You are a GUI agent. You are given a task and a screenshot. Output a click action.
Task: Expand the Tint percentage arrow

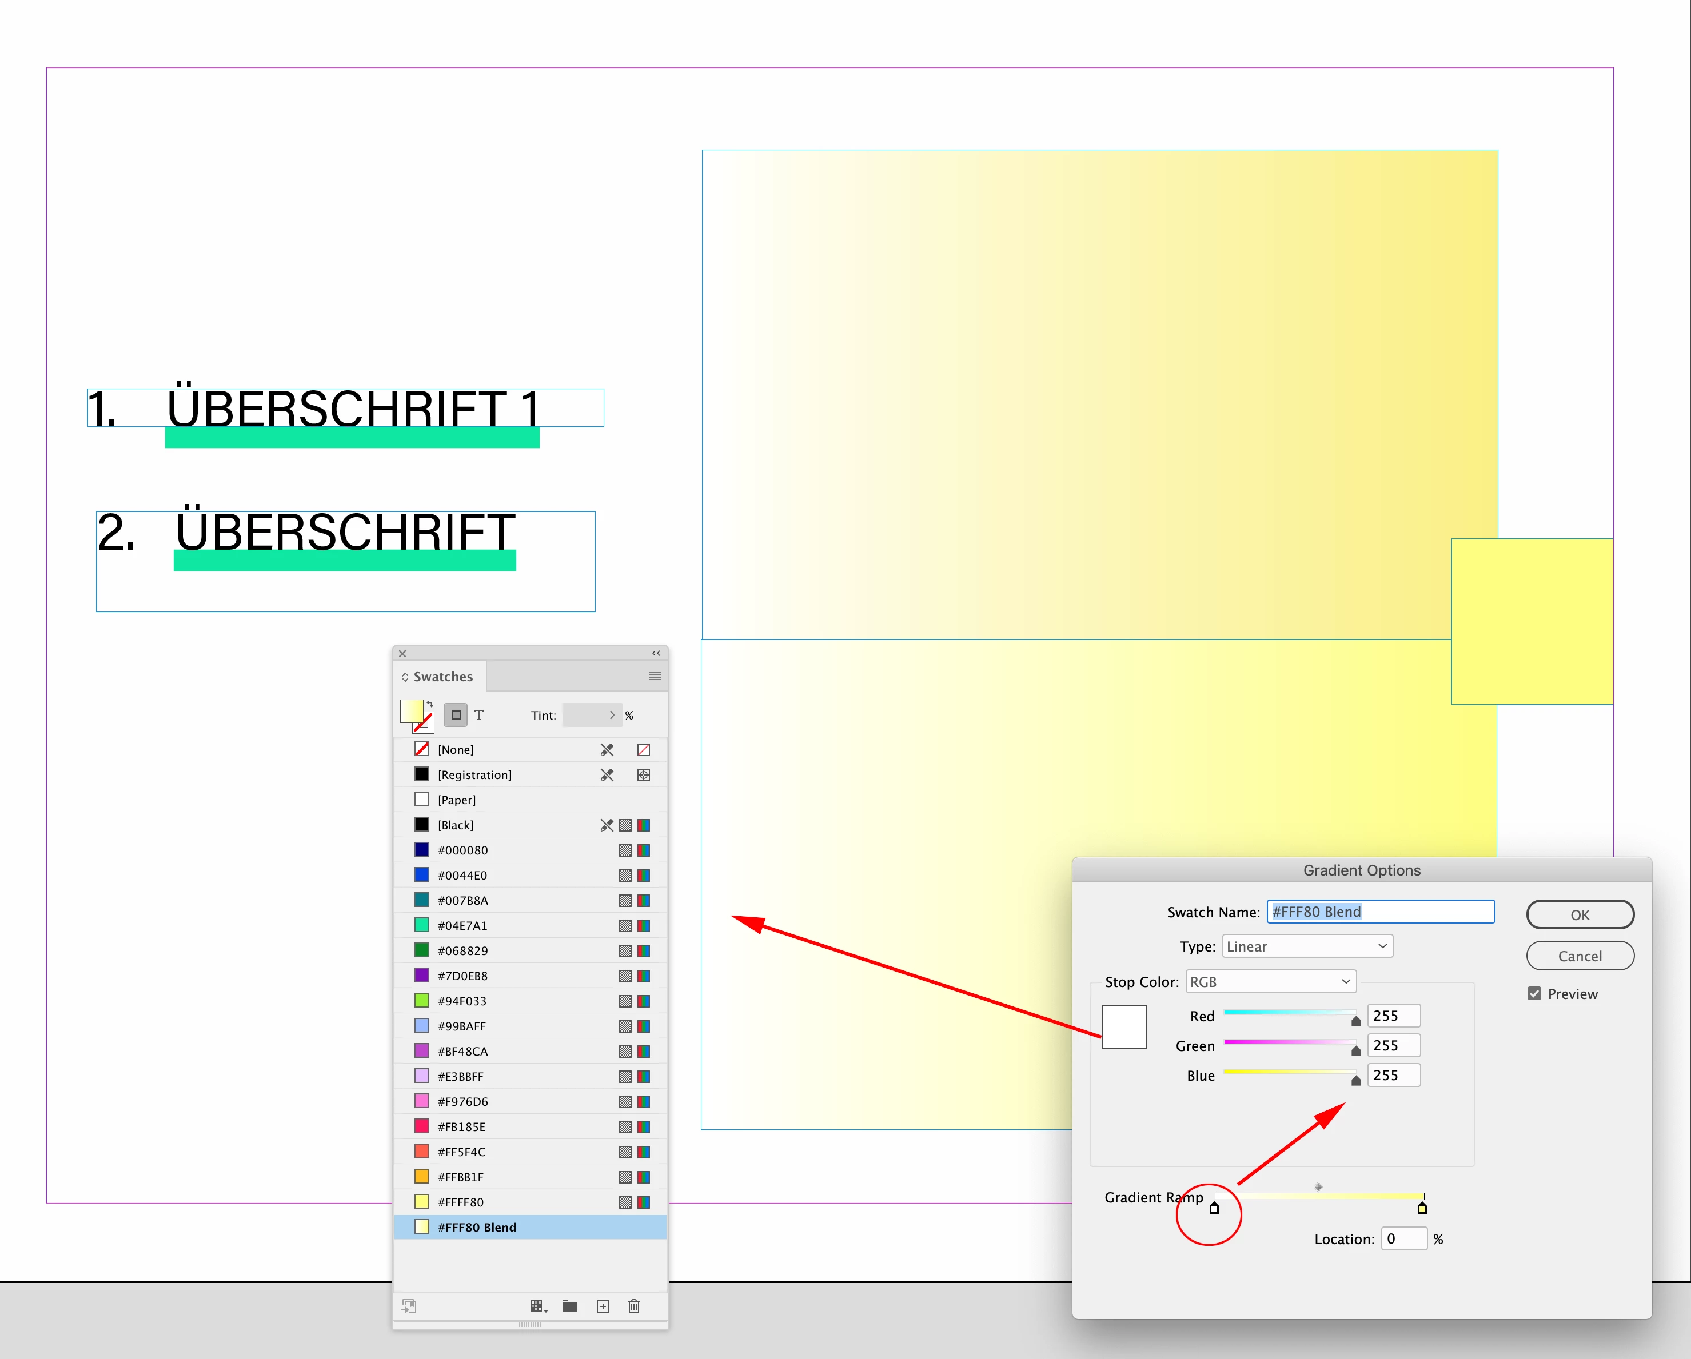tap(612, 715)
